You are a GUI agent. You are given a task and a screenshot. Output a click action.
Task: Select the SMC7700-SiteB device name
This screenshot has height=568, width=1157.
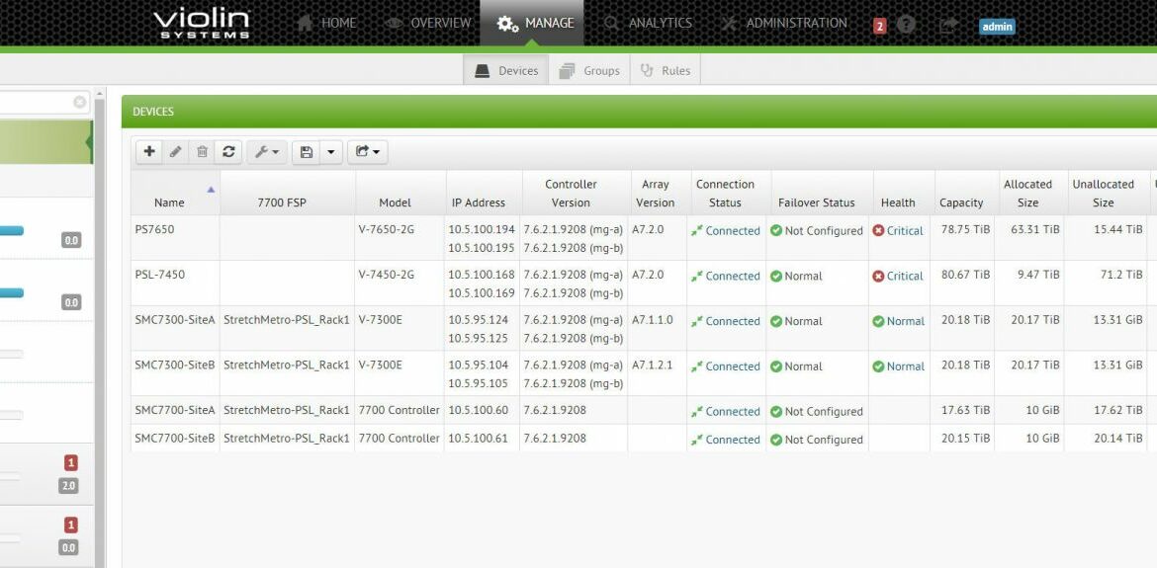[175, 439]
